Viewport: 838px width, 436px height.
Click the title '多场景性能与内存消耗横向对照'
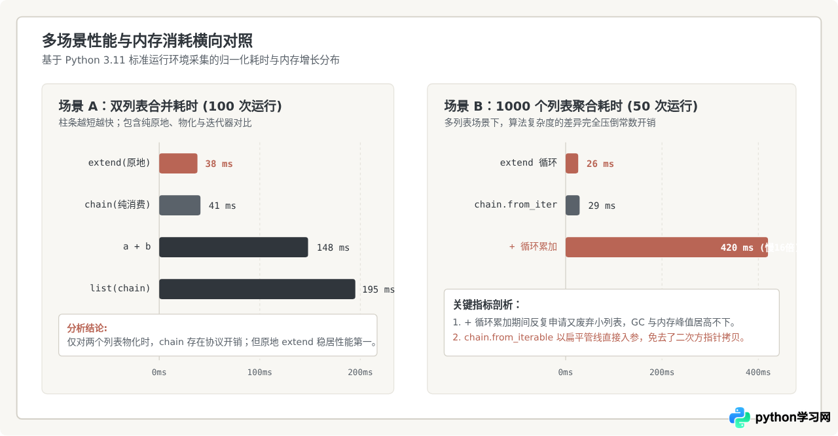pyautogui.click(x=147, y=41)
